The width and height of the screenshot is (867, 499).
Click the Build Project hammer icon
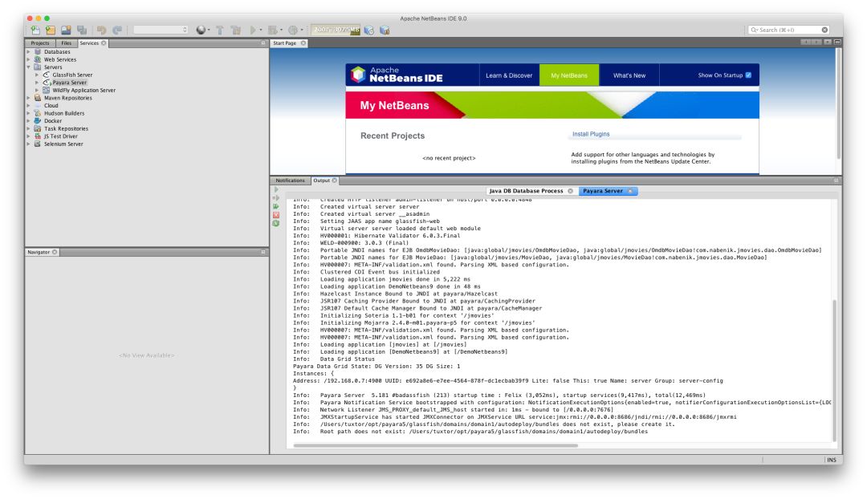pyautogui.click(x=219, y=30)
